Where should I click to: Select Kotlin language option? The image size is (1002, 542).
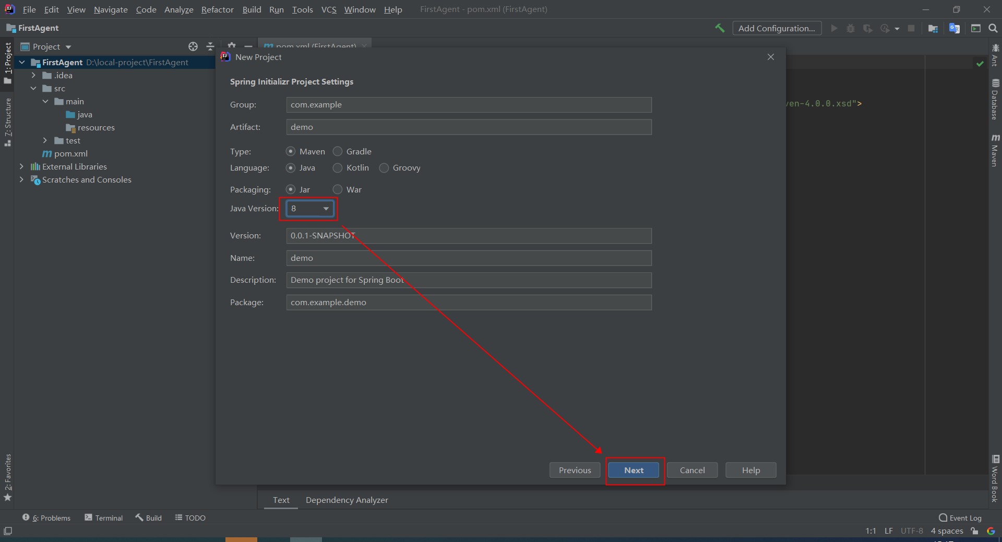click(x=351, y=168)
